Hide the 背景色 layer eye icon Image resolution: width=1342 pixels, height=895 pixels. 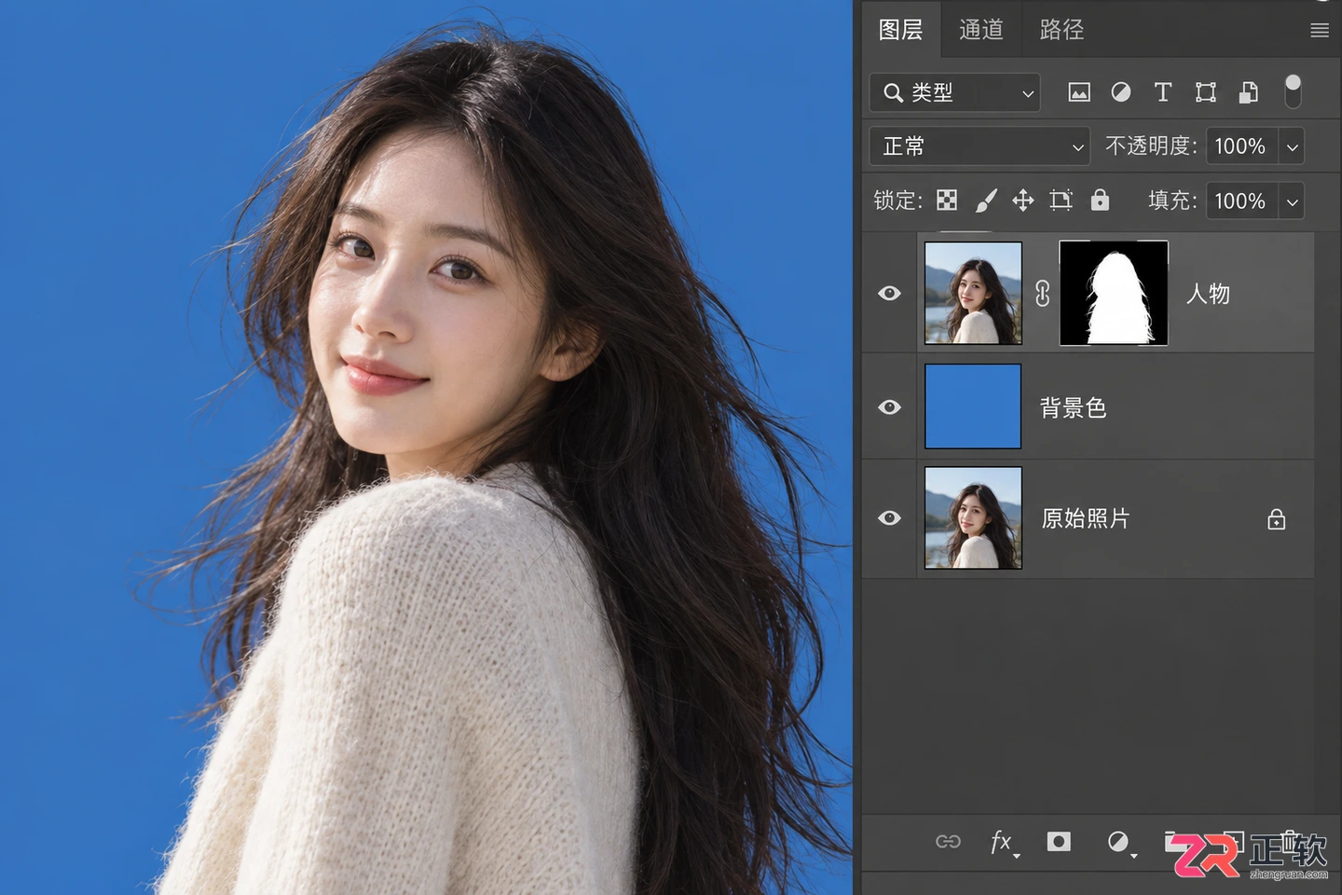click(x=890, y=407)
